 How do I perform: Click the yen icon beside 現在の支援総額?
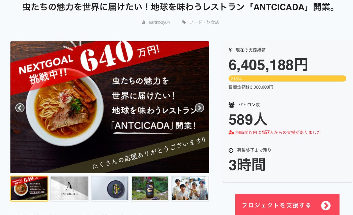pyautogui.click(x=230, y=50)
